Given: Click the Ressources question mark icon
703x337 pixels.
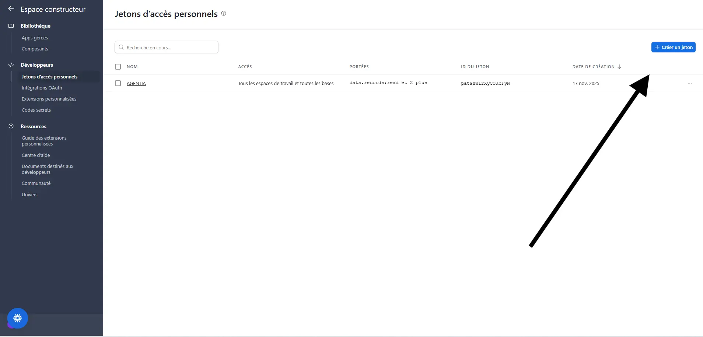Looking at the screenshot, I should pos(11,126).
